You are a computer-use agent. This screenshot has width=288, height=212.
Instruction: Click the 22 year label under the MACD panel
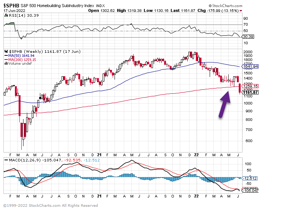tap(196, 196)
